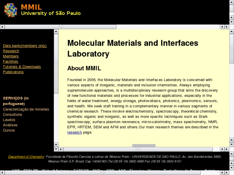
Task: Click the vertical scrollbar thumb of navigation frame
Action: click(56, 64)
